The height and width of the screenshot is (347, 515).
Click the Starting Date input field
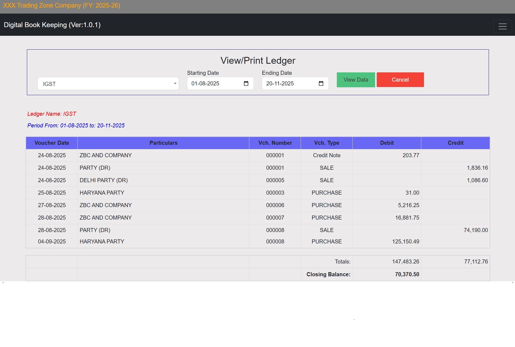pos(215,83)
